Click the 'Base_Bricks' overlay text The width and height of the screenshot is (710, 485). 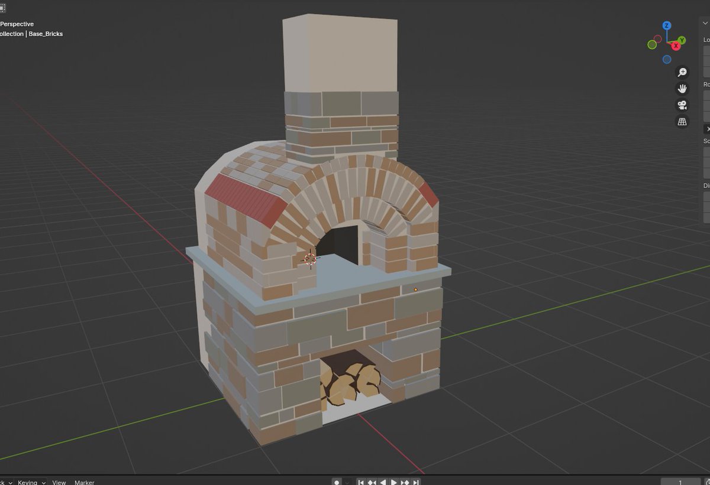point(46,34)
